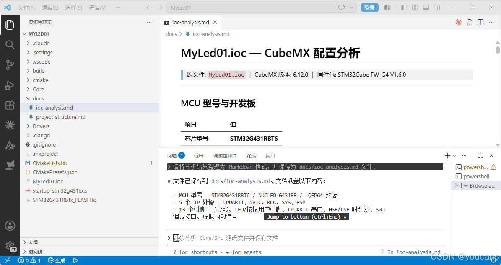Switch to the 端口 ports tab
Image resolution: width=501 pixels, height=265 pixels.
tap(270, 156)
